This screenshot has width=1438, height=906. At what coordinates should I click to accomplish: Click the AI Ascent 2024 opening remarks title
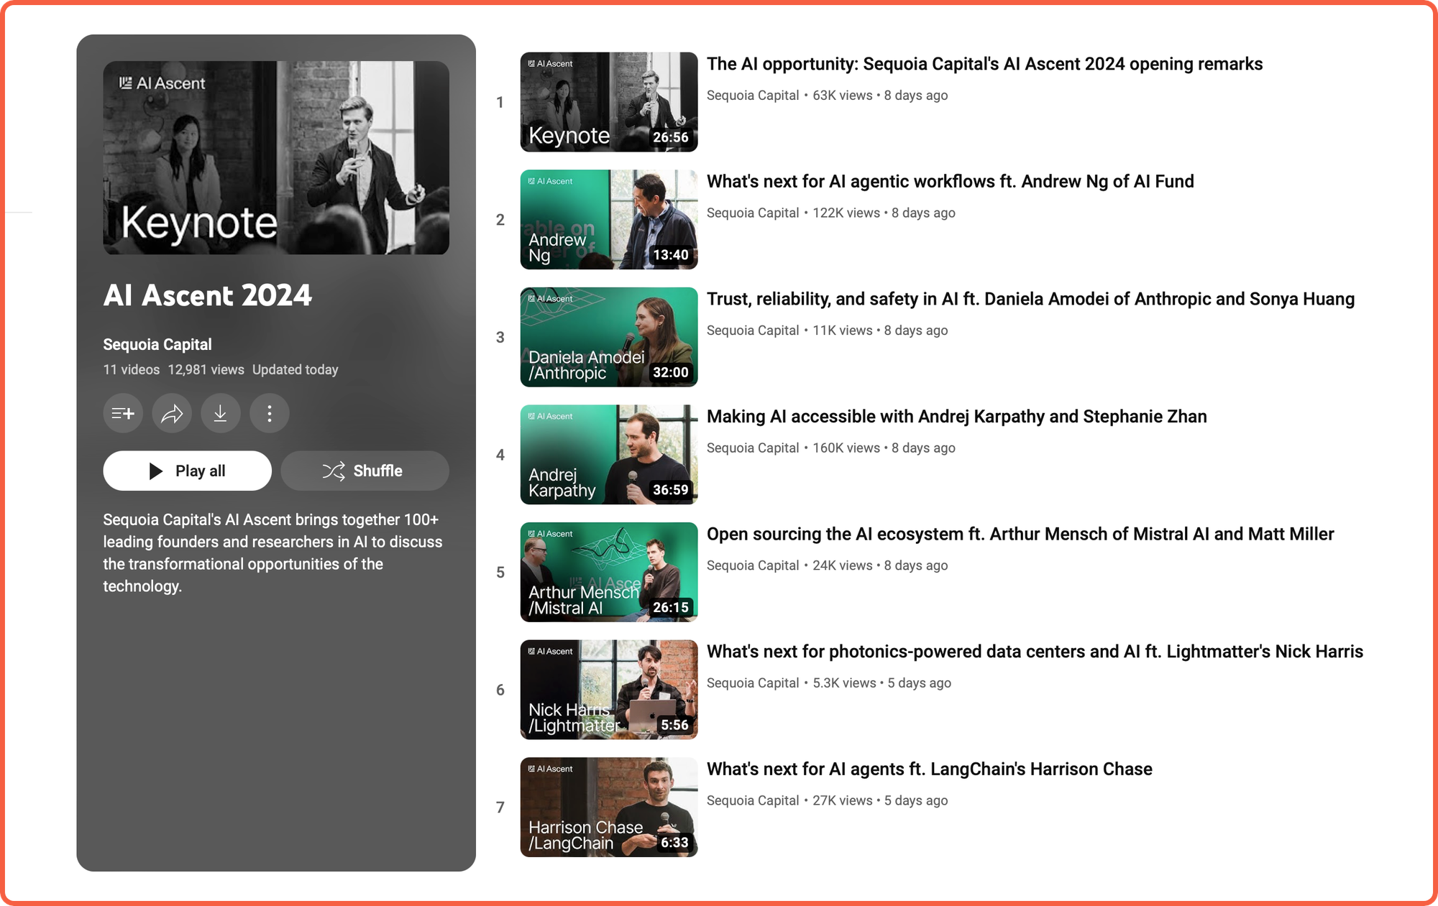[x=984, y=64]
